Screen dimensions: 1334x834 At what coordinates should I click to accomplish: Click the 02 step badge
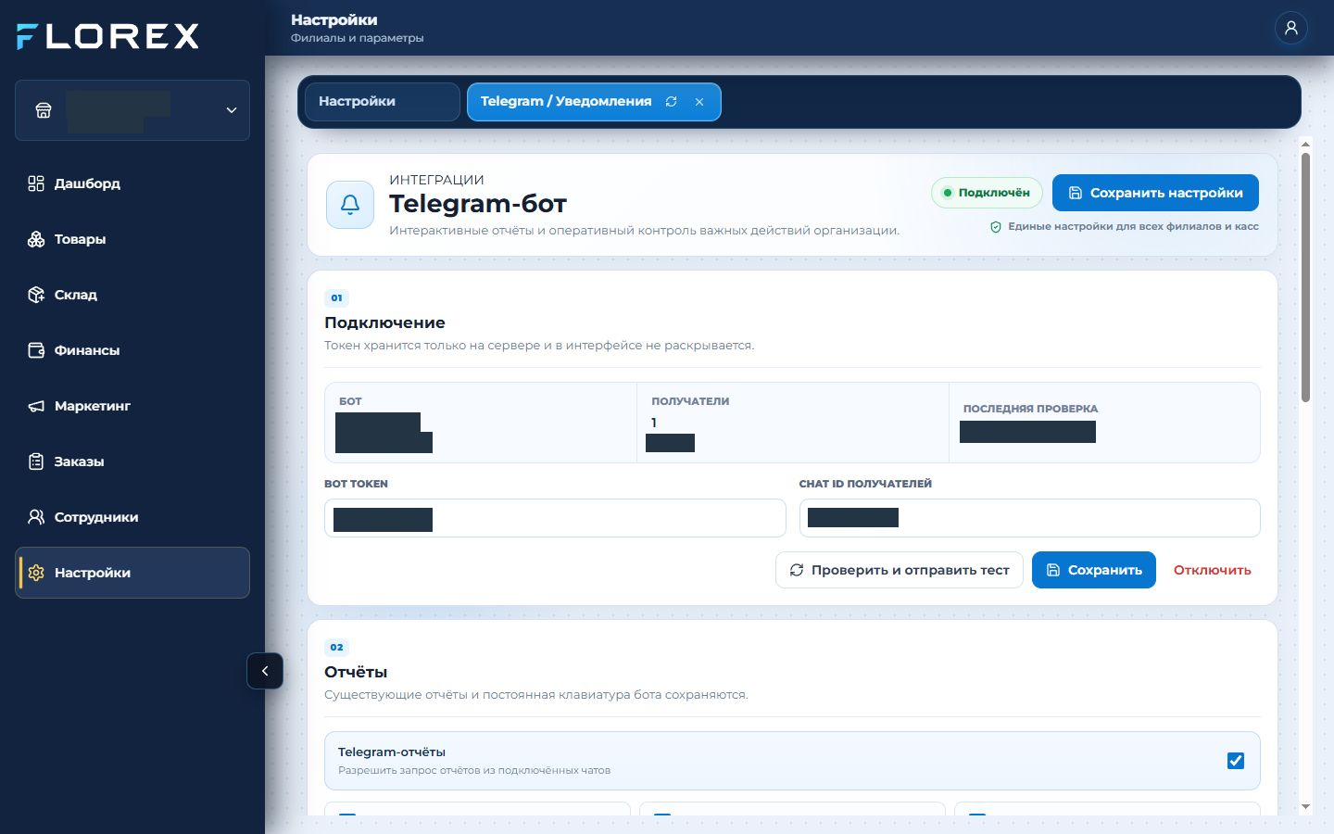pos(336,647)
